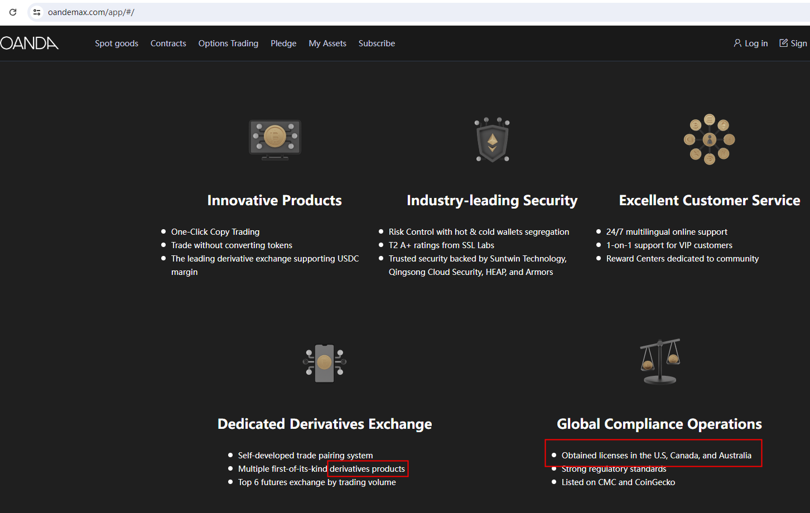The image size is (810, 513).
Task: Click 'Top 6 futures exchange by trading volume'
Action: [x=317, y=482]
